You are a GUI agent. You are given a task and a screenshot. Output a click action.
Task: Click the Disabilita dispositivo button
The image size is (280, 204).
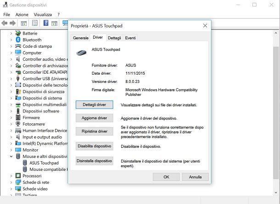click(94, 146)
